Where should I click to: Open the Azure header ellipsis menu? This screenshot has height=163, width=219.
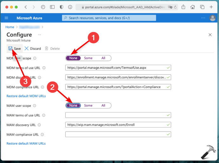203,18
